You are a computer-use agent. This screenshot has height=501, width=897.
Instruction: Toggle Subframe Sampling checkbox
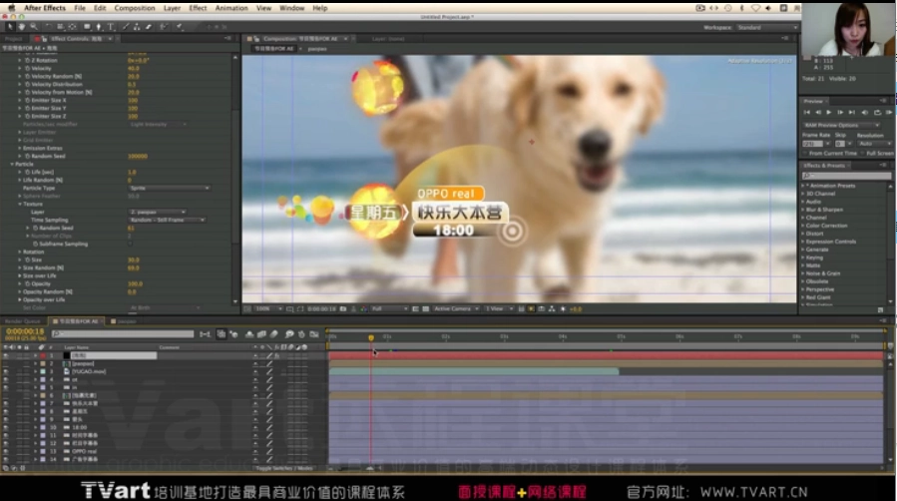pyautogui.click(x=131, y=244)
